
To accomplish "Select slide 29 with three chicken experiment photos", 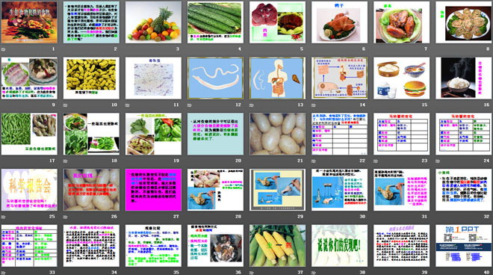I will coord(278,190).
